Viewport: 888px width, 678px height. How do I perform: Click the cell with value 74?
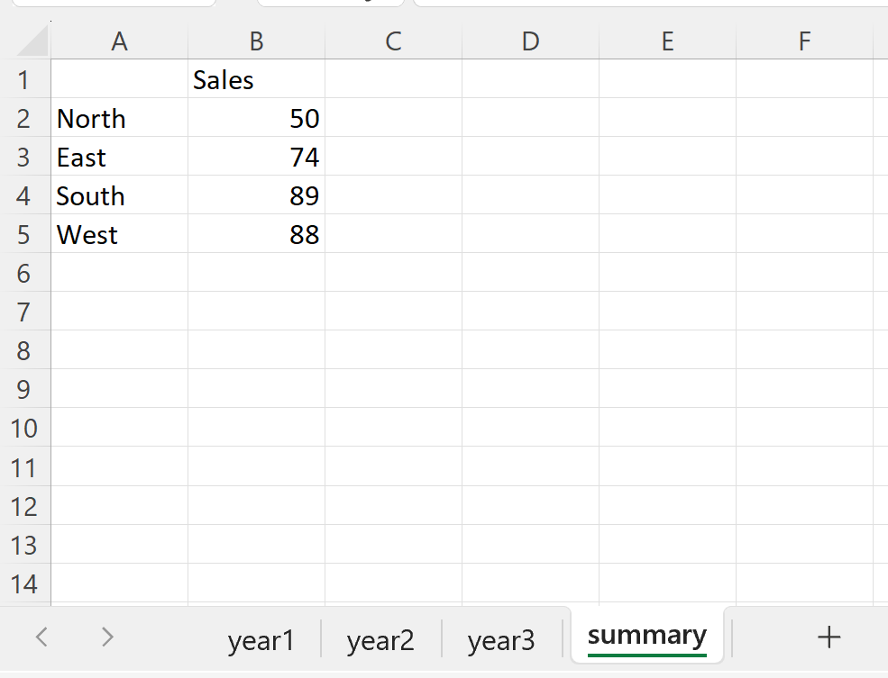tap(256, 157)
